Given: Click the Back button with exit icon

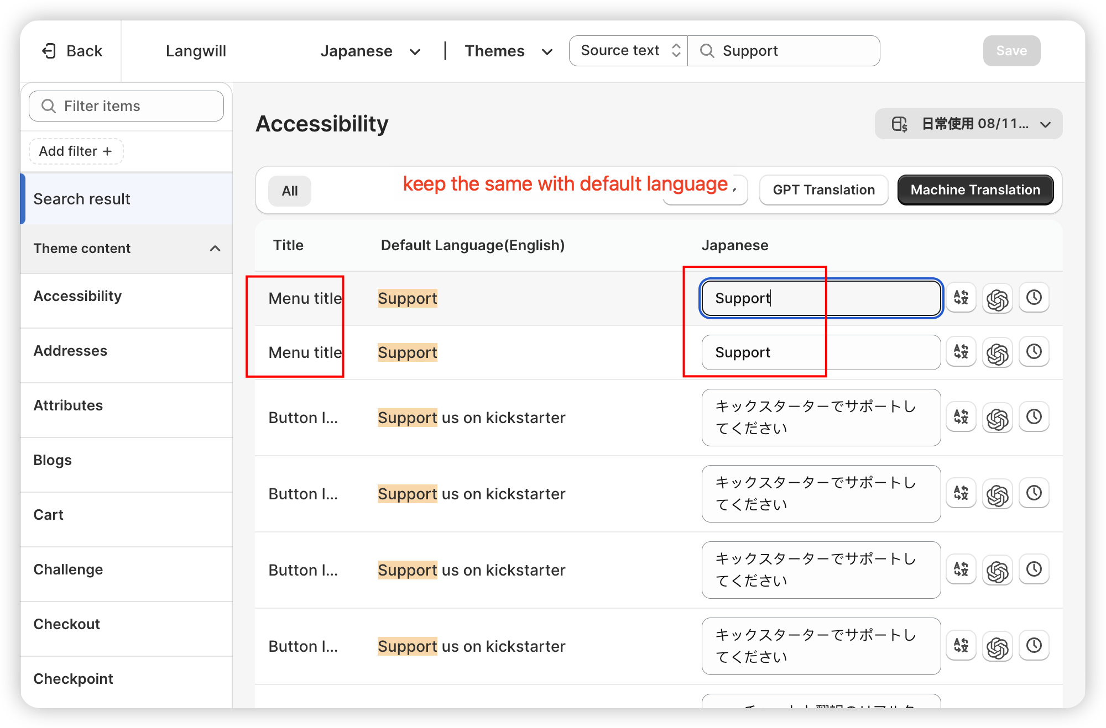Looking at the screenshot, I should point(72,51).
